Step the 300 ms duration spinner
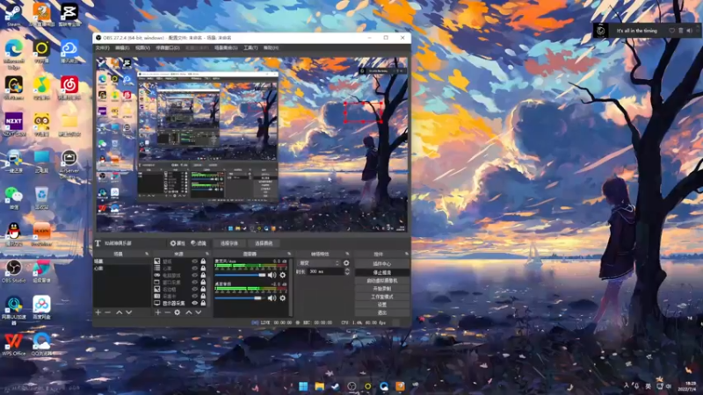 347,271
